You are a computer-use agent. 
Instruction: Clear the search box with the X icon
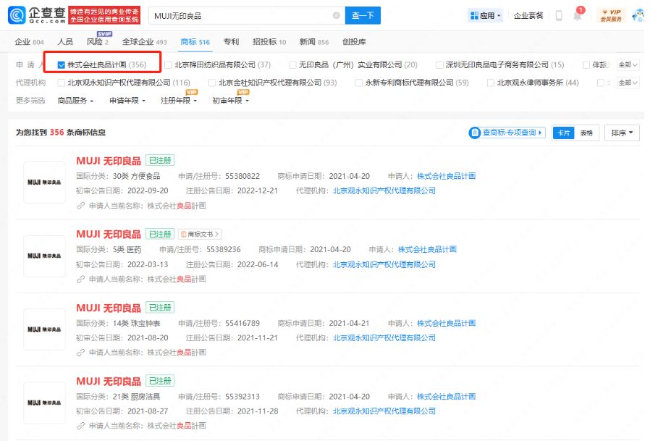[x=336, y=15]
